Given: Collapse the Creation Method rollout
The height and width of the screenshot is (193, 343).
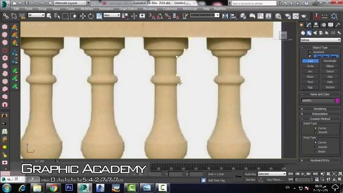Looking at the screenshot, I should pyautogui.click(x=320, y=119).
